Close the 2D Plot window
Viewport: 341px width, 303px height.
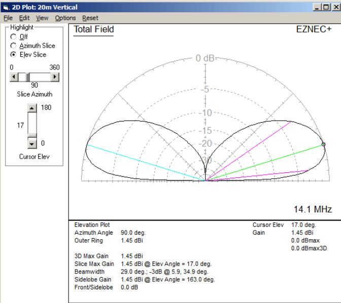(x=336, y=8)
